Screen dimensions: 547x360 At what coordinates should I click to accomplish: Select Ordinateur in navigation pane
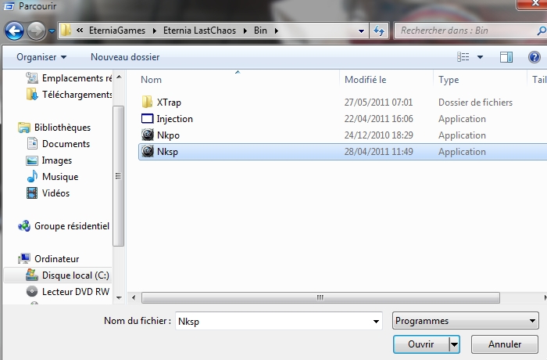point(48,258)
